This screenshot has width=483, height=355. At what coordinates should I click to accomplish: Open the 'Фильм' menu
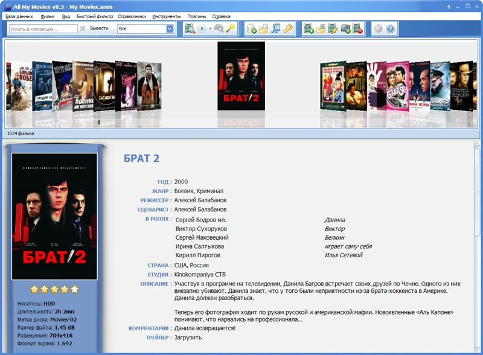pyautogui.click(x=48, y=16)
